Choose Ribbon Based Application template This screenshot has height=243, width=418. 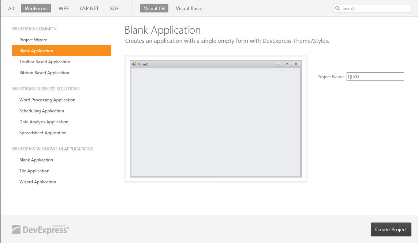pos(44,73)
